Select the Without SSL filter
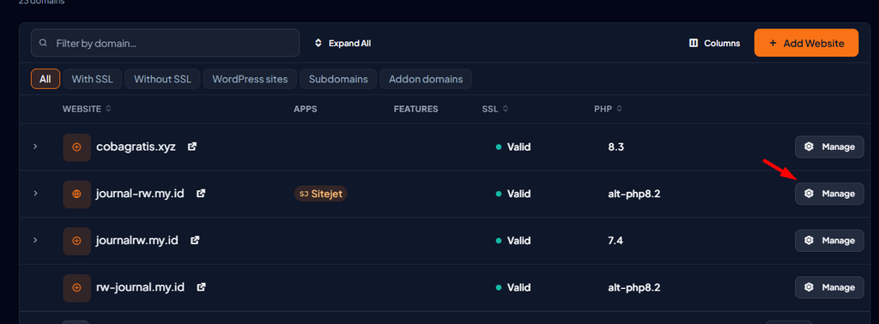The width and height of the screenshot is (879, 324). tap(162, 79)
